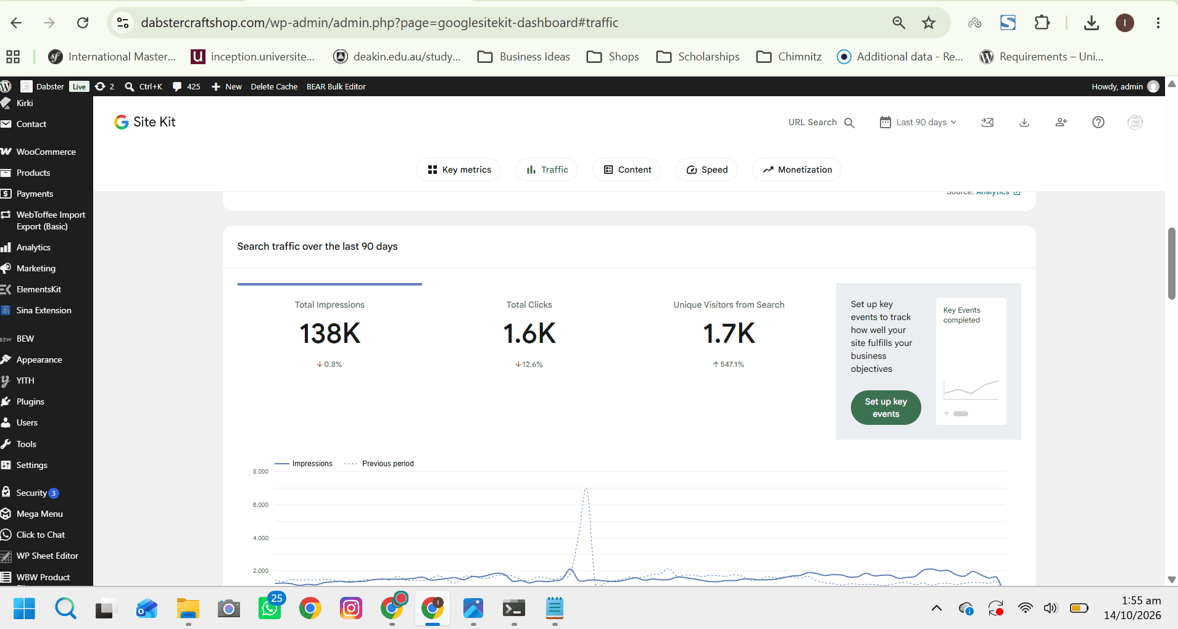Image resolution: width=1178 pixels, height=629 pixels.
Task: Open Instagram from the taskbar
Action: pyautogui.click(x=350, y=608)
